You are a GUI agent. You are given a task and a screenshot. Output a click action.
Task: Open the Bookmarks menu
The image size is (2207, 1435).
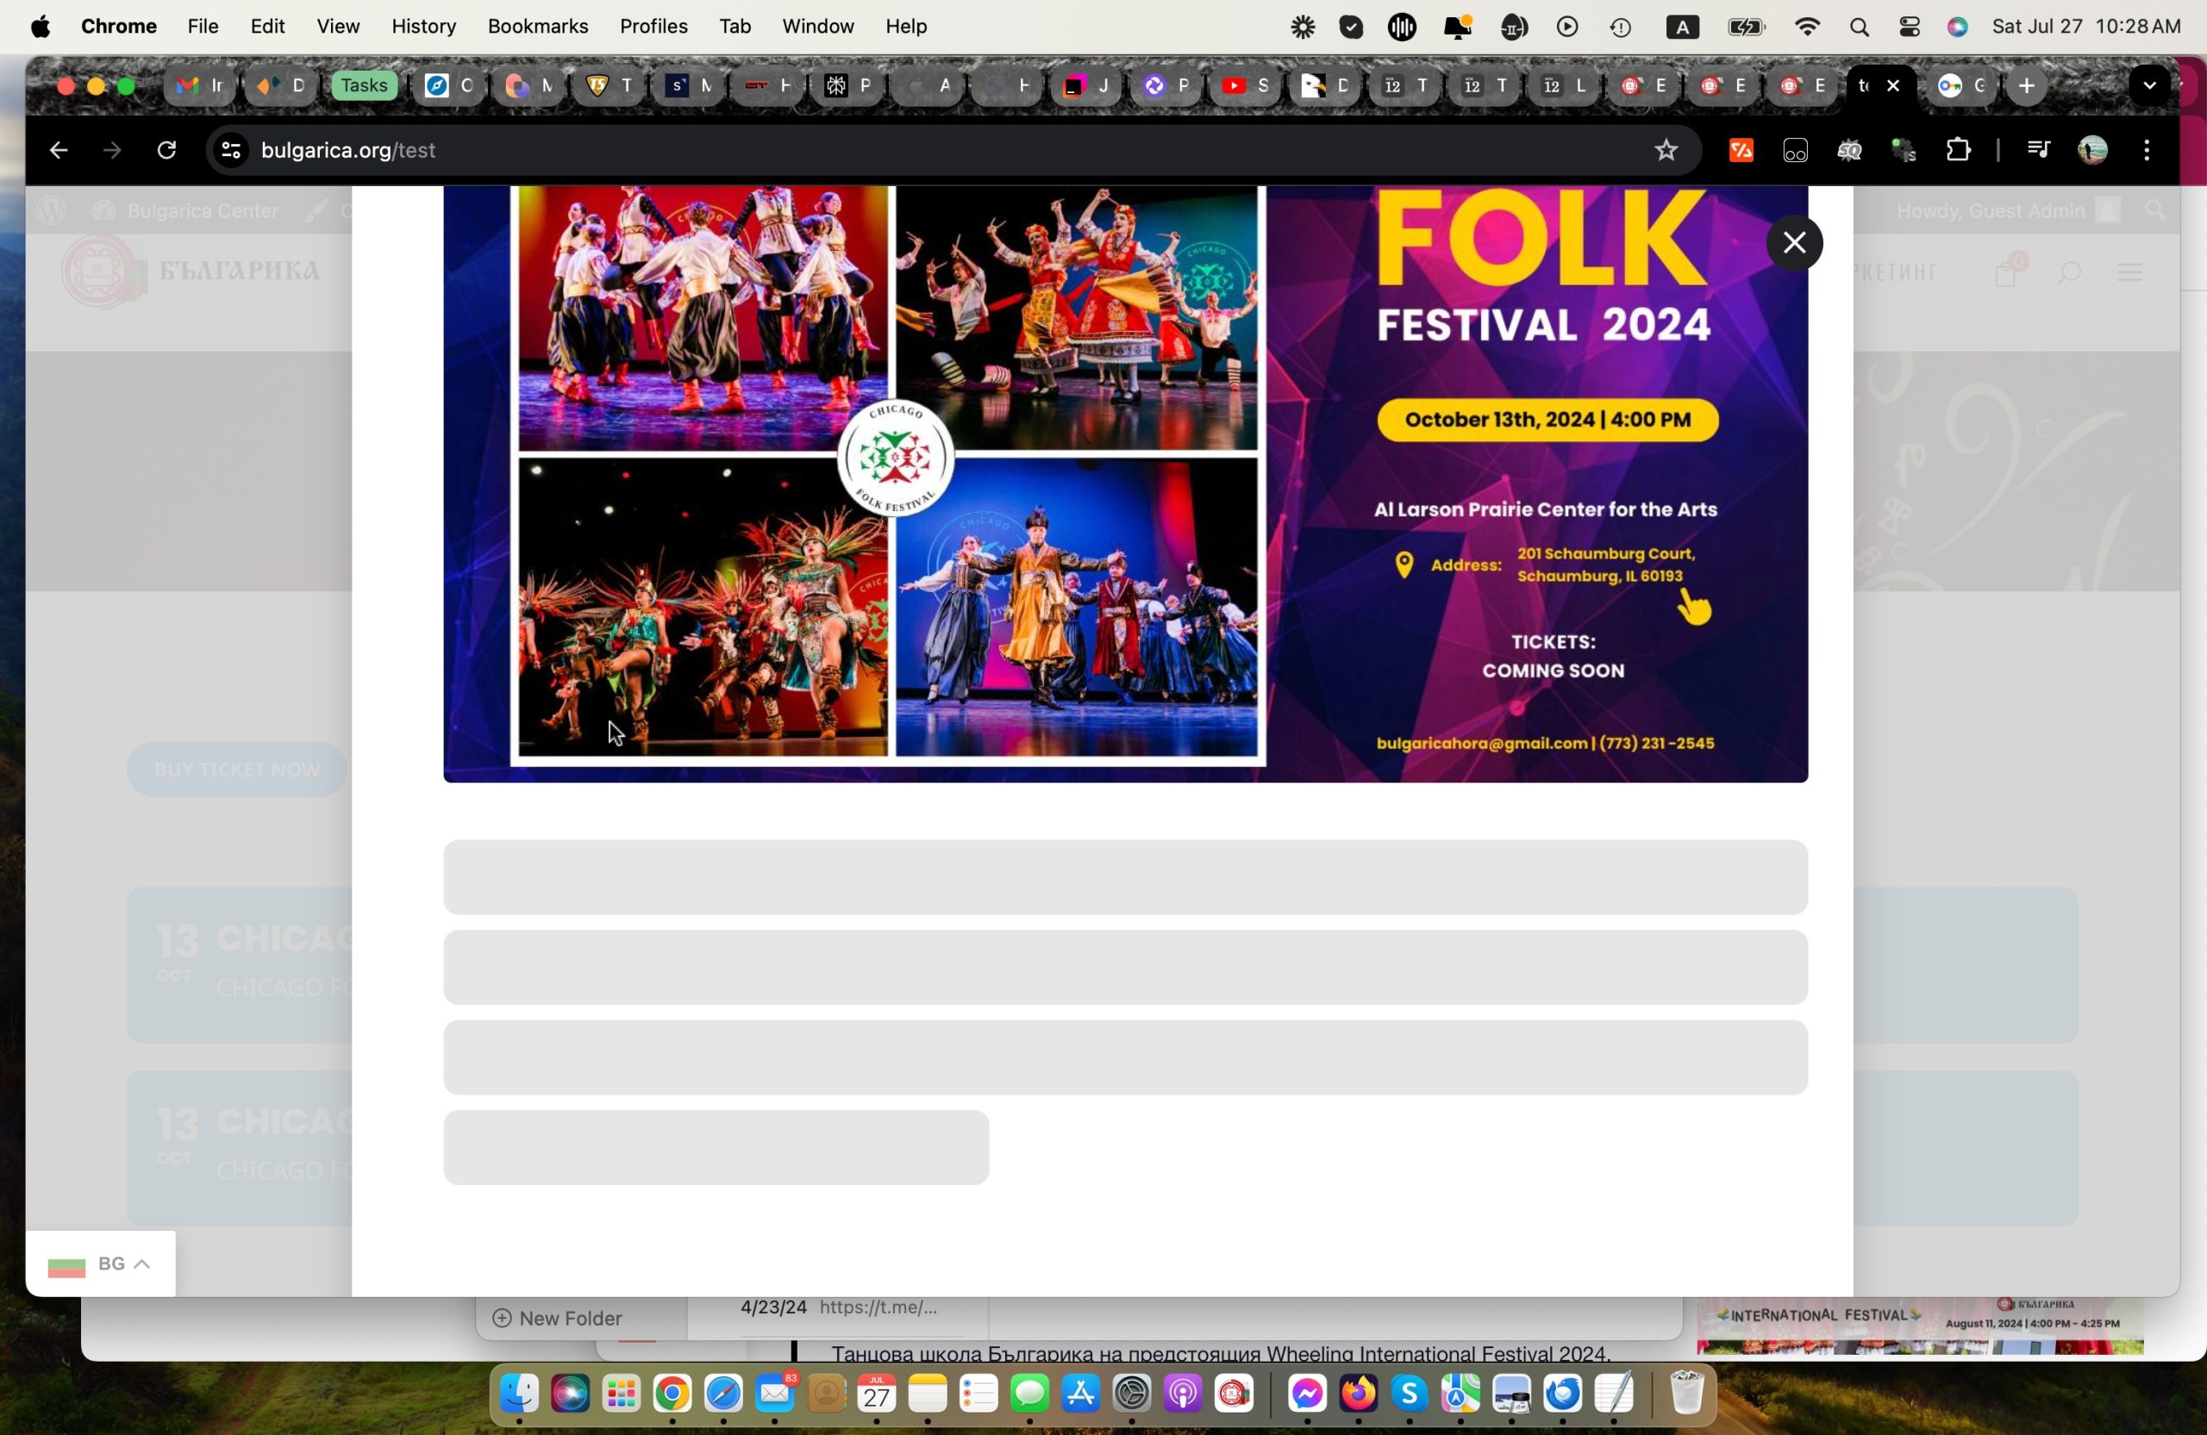(538, 27)
